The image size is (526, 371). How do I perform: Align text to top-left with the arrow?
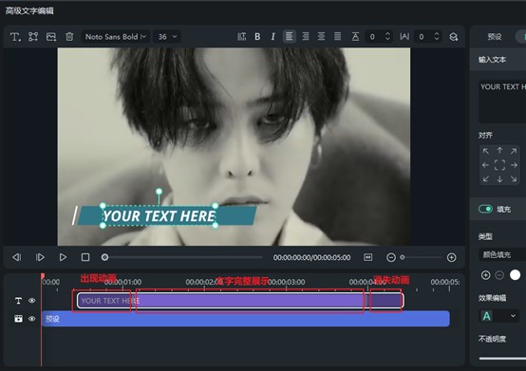[486, 152]
